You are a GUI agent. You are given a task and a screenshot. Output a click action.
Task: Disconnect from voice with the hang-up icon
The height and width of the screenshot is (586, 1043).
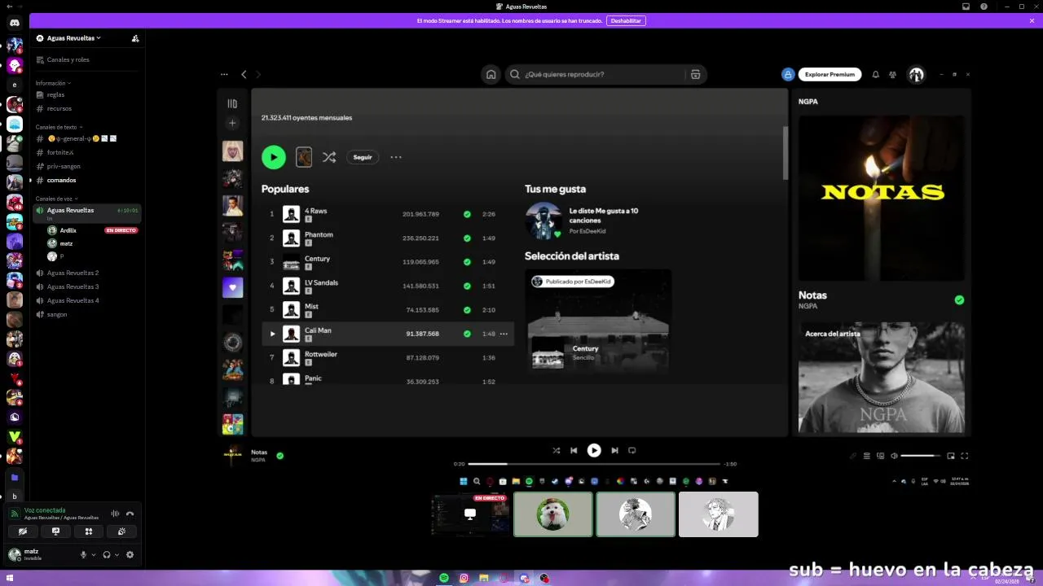point(130,514)
